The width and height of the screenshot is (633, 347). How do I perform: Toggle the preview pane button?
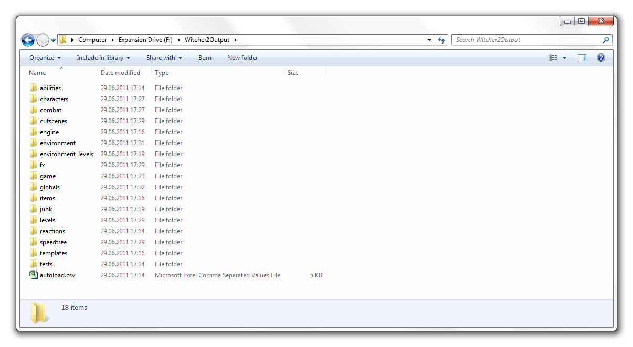tap(582, 58)
